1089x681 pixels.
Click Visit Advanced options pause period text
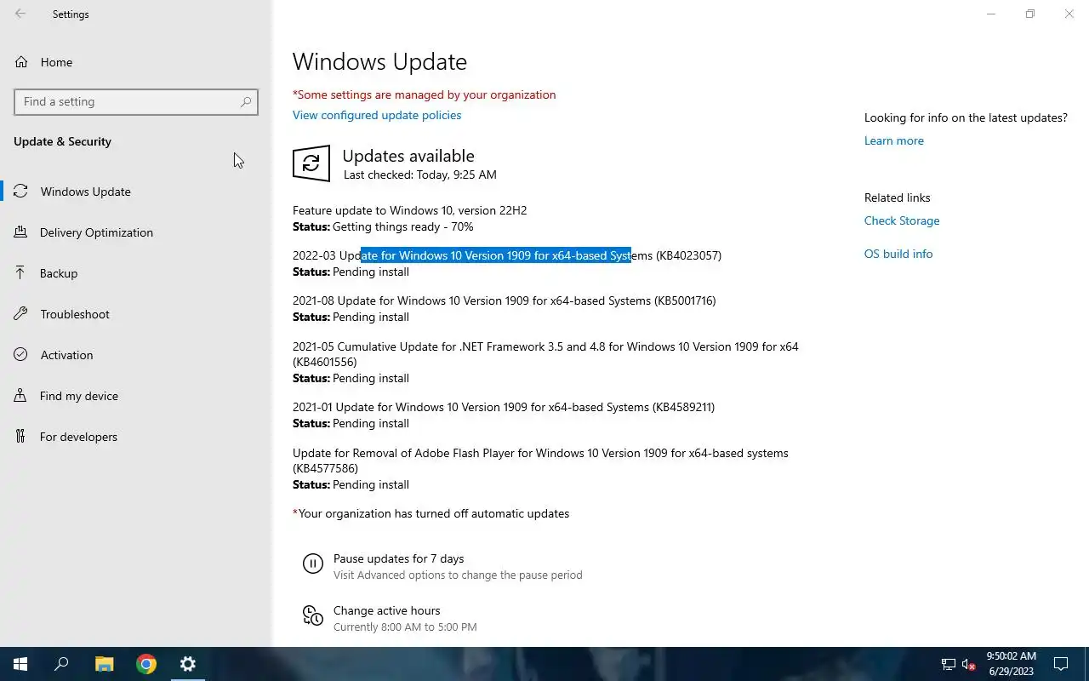pos(458,575)
